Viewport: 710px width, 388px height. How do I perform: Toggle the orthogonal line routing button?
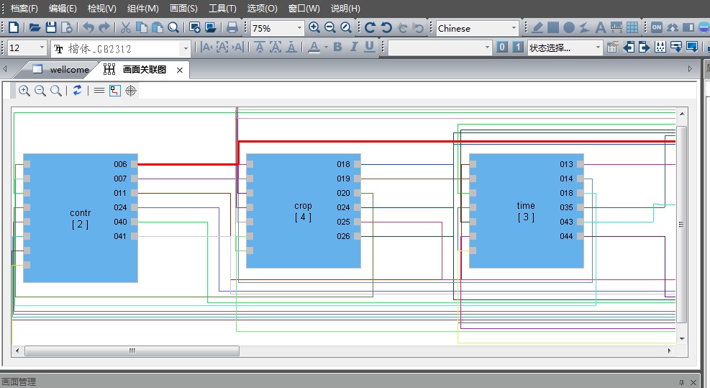pos(115,91)
